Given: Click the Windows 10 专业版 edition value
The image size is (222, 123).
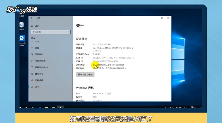Looking at the screenshot, I should click(x=102, y=94).
